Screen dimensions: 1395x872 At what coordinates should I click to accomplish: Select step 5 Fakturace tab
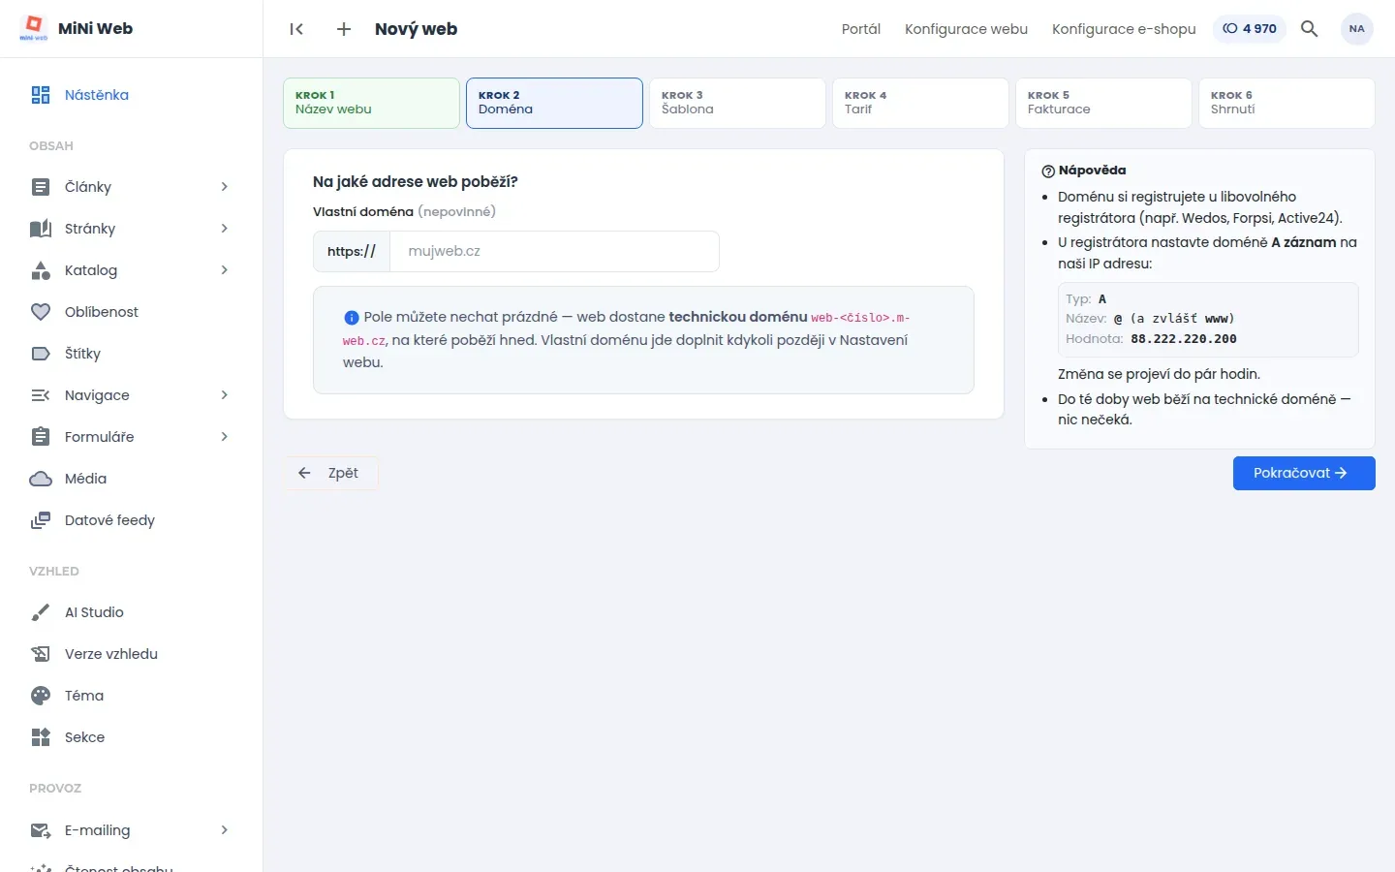[x=1103, y=103]
